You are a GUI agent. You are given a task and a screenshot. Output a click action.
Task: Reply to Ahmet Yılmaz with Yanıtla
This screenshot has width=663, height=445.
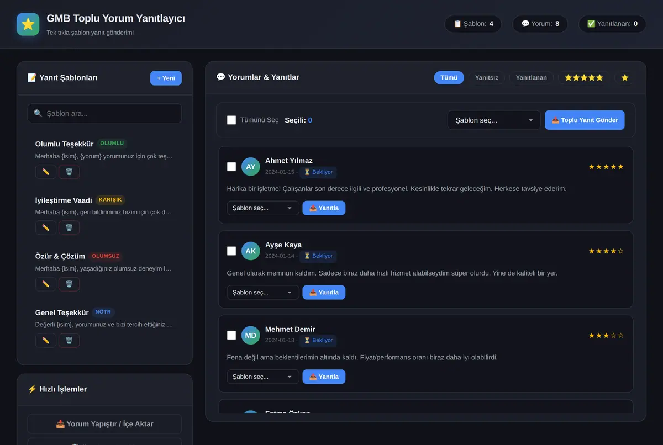[324, 208]
